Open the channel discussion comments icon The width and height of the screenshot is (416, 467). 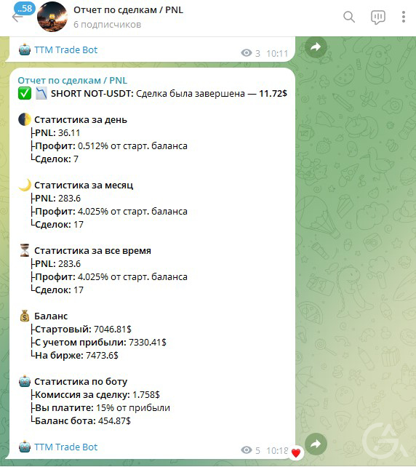[378, 17]
